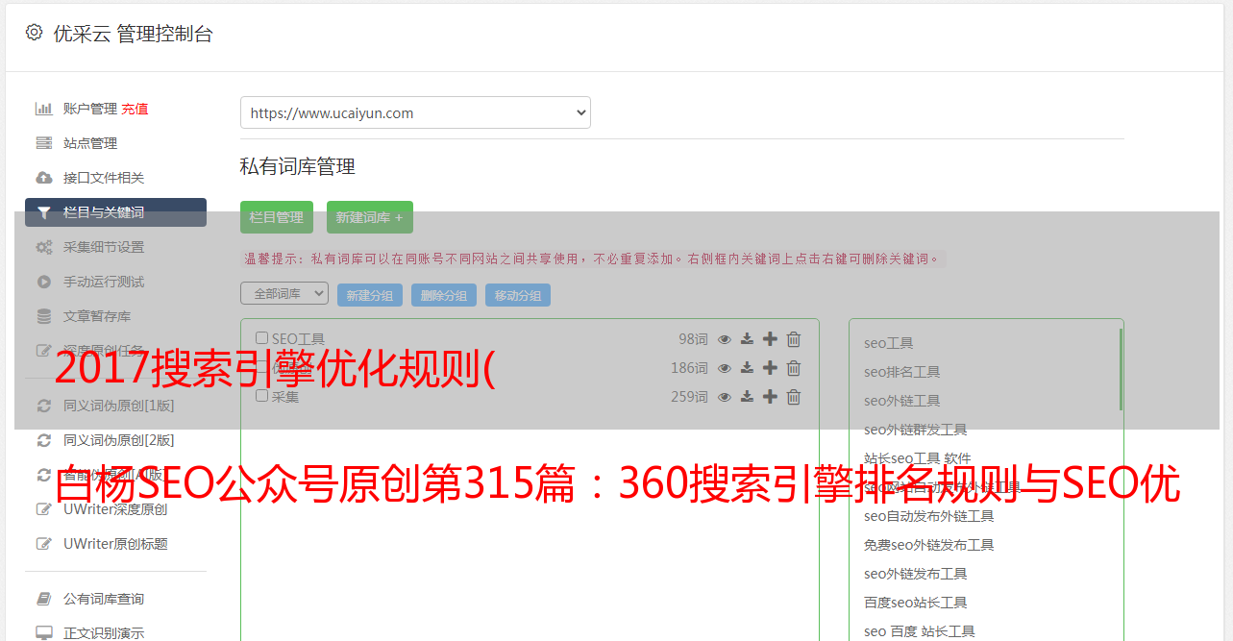Click the database icon for 文章暂存库

(x=43, y=316)
